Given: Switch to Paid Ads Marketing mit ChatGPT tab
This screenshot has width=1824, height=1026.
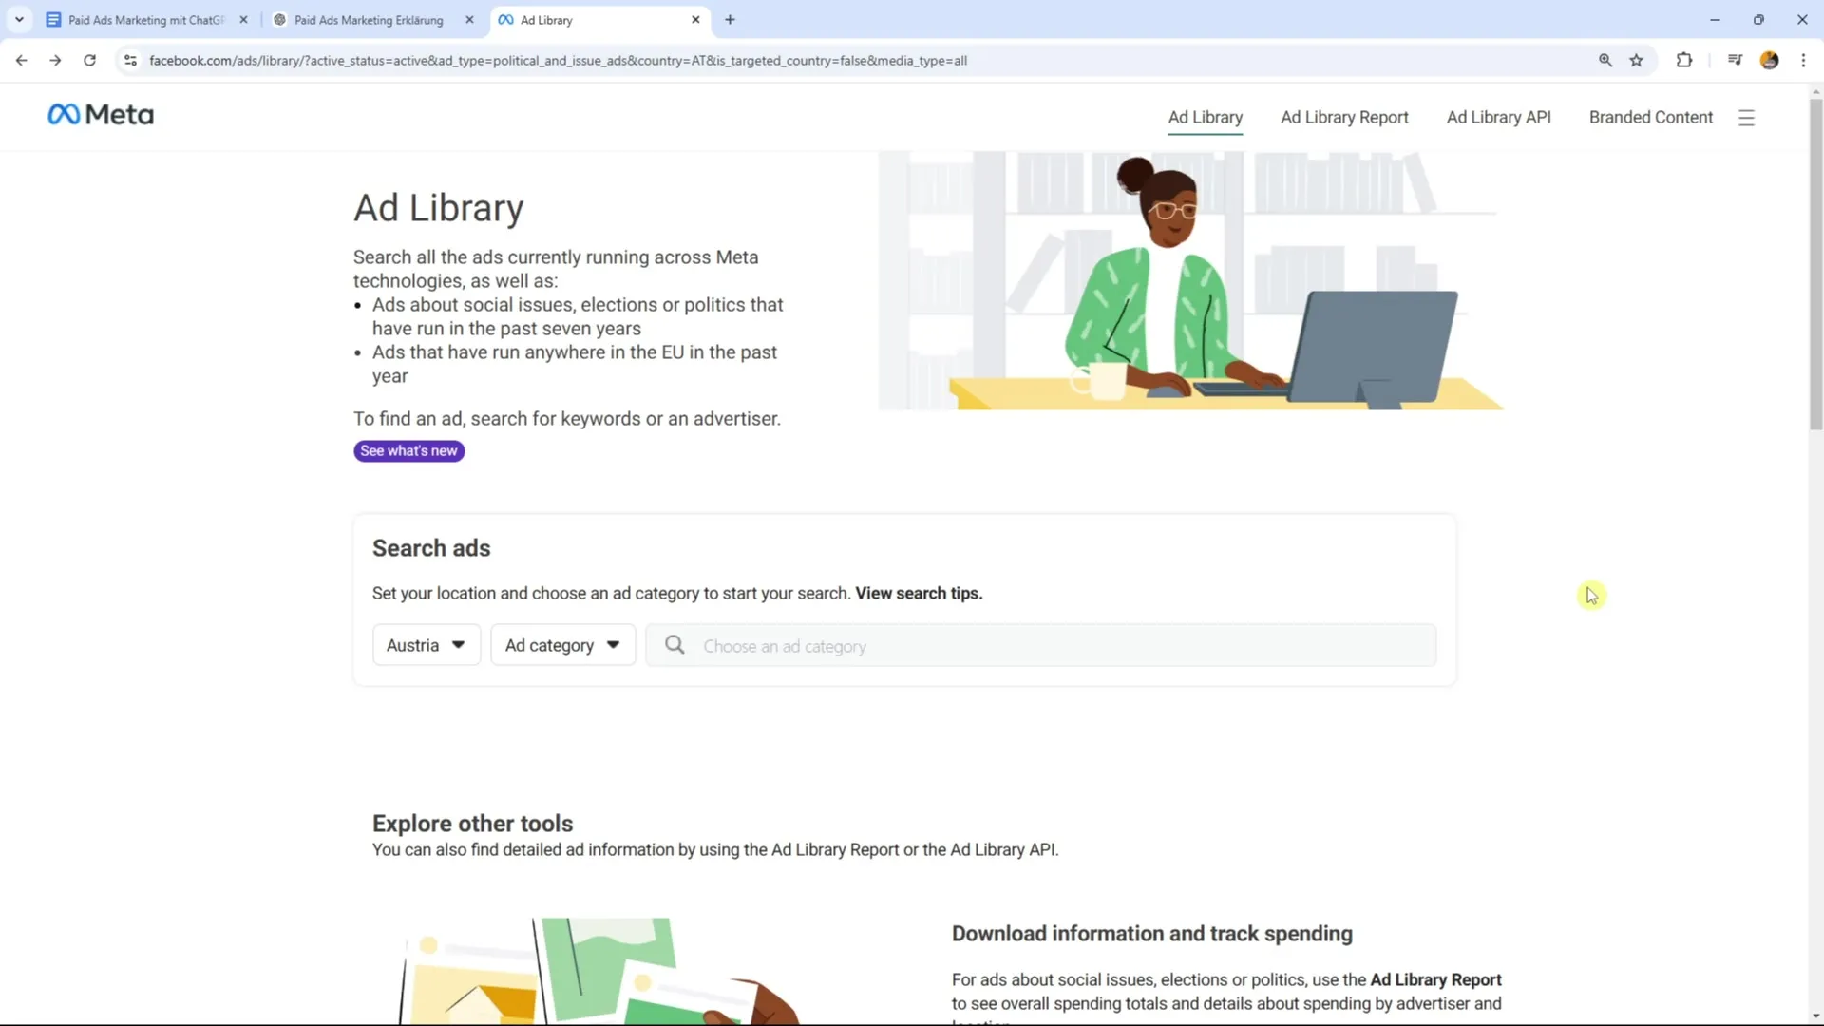Looking at the screenshot, I should (147, 19).
